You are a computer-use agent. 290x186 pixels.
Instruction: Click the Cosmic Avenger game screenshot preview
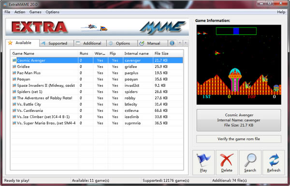pos(239,65)
